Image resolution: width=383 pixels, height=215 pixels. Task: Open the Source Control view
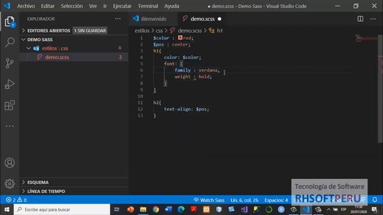[10, 63]
